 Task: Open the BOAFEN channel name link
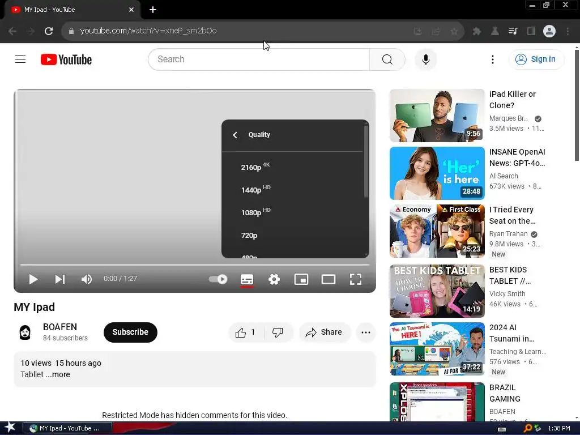(60, 327)
